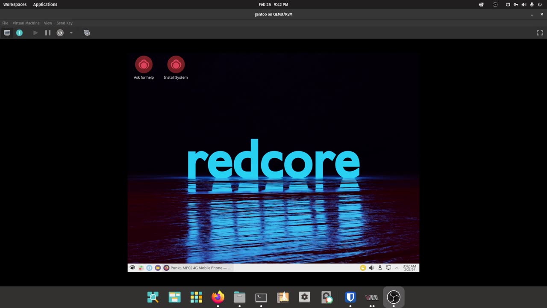Click the VM shut down power button
This screenshot has height=308, width=547.
tap(60, 33)
